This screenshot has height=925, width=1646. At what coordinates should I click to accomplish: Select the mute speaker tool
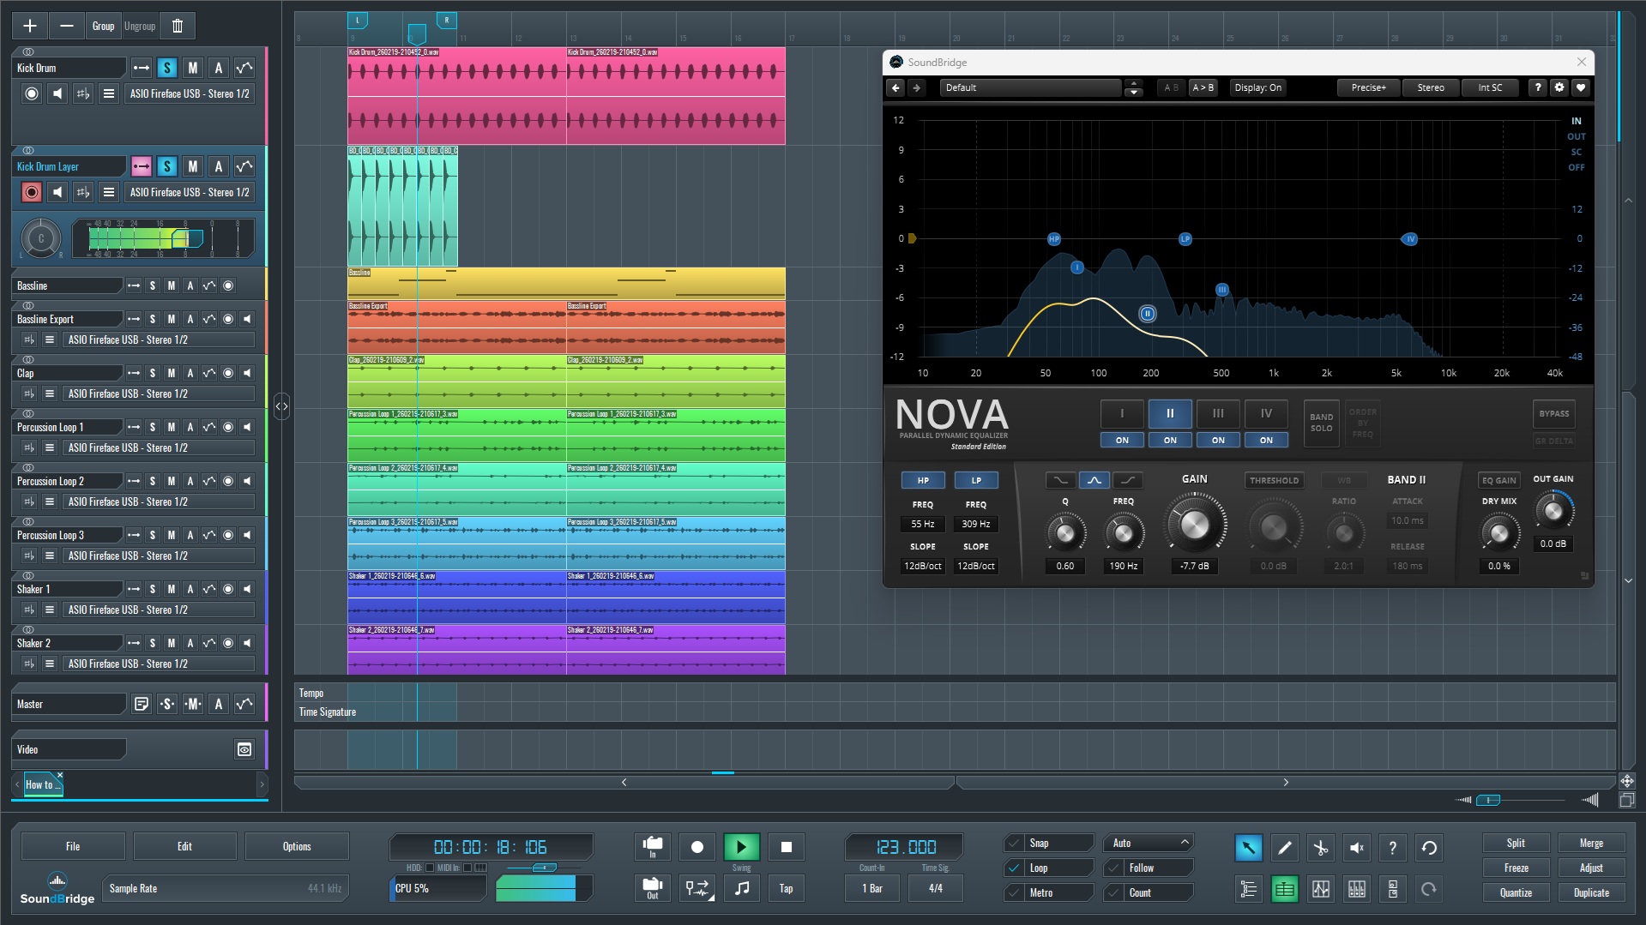1357,848
